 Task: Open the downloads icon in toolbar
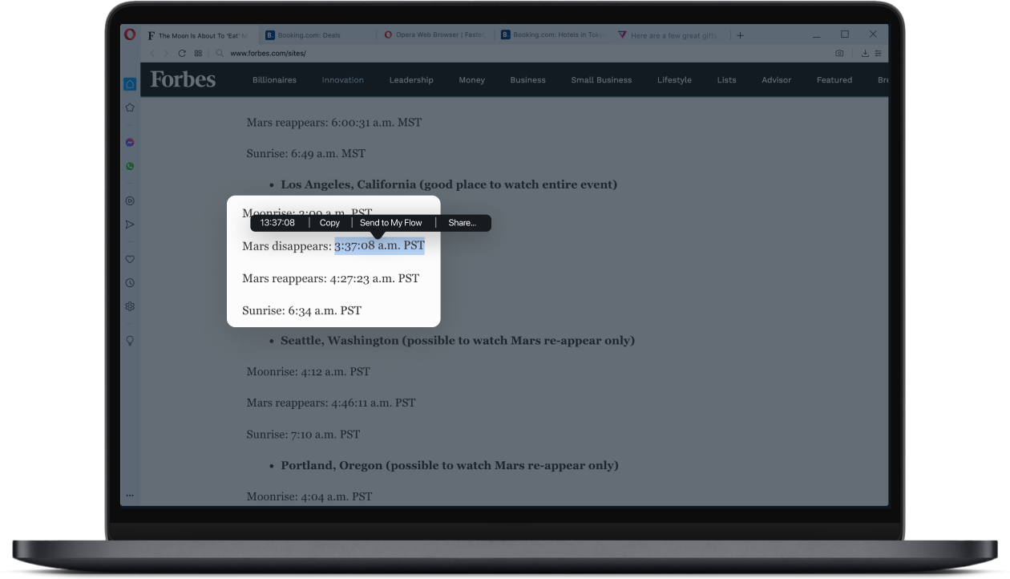click(865, 54)
